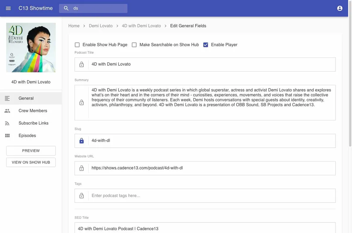Navigate to Demi Lovato breadcrumb link
The width and height of the screenshot is (352, 233).
click(x=101, y=26)
